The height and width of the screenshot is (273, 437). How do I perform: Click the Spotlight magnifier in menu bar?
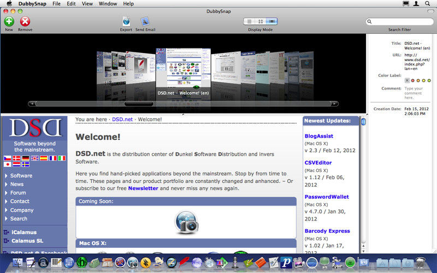pyautogui.click(x=429, y=4)
